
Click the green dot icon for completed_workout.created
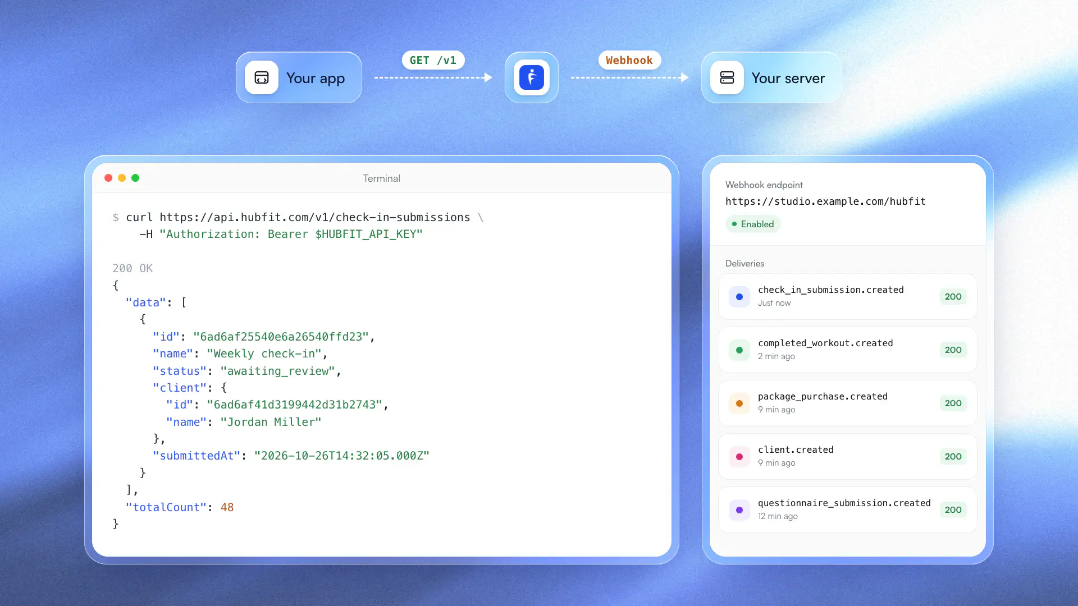pyautogui.click(x=739, y=350)
